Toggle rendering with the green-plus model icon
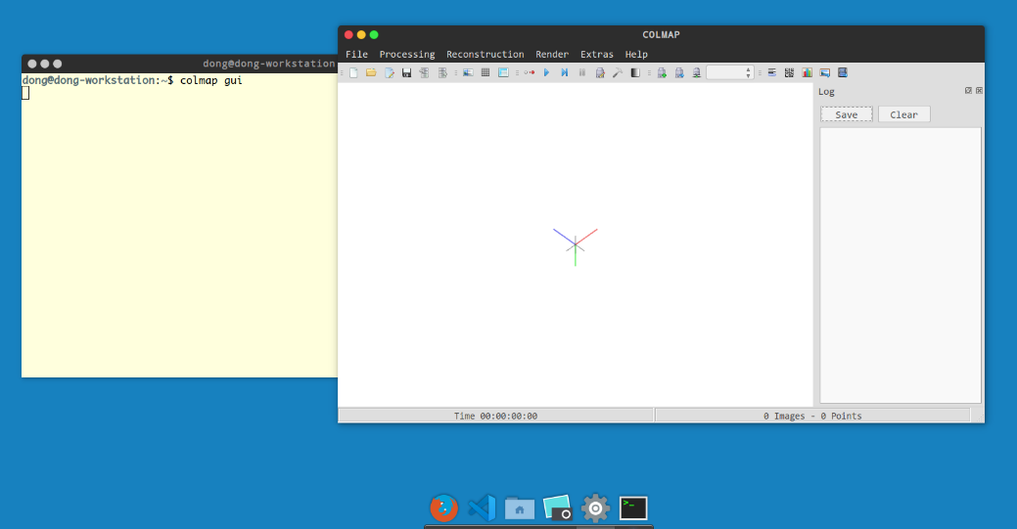This screenshot has width=1017, height=529. coord(662,72)
